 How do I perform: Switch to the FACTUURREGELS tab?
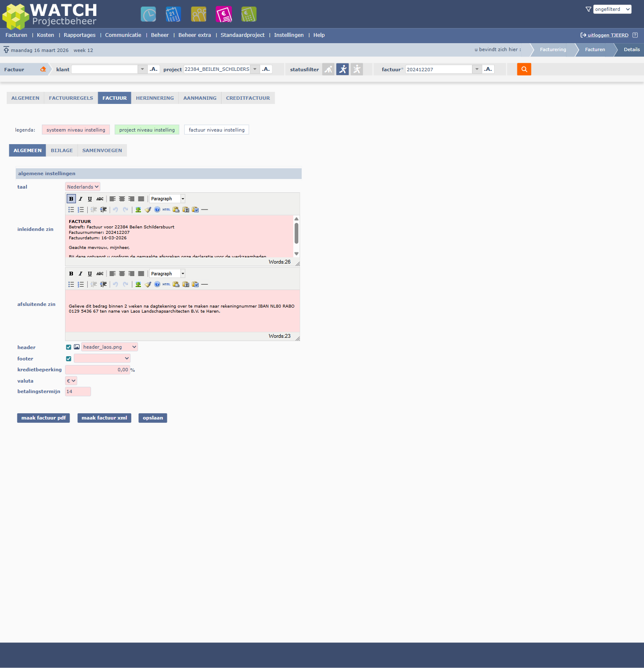coord(71,98)
